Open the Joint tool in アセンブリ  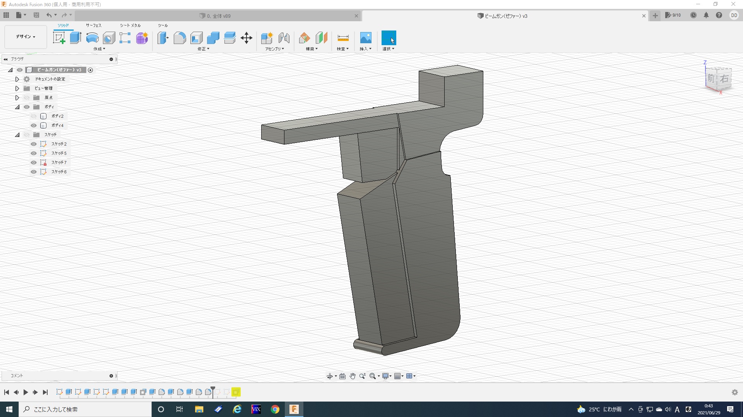click(284, 38)
